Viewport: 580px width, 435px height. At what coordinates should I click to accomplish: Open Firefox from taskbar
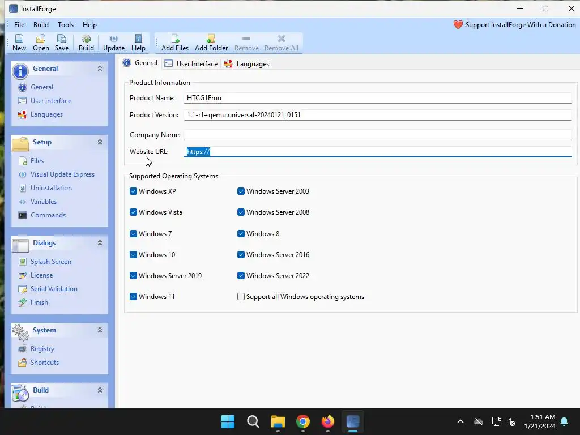coord(328,421)
